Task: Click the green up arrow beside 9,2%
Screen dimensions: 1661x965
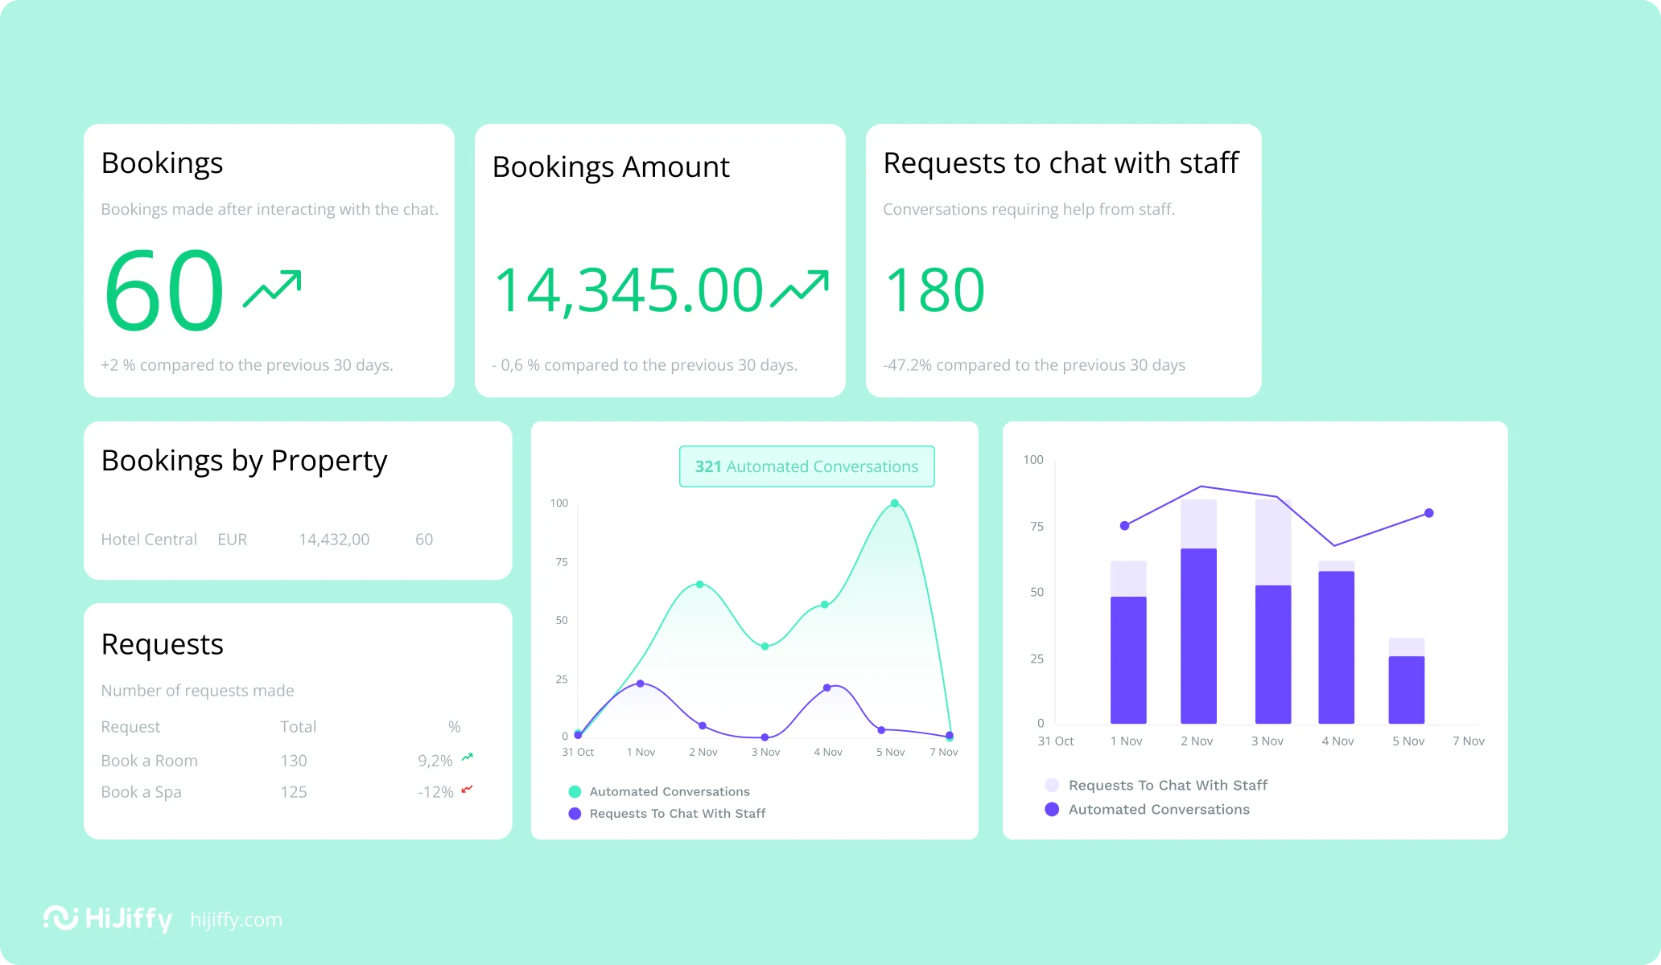Action: click(467, 758)
